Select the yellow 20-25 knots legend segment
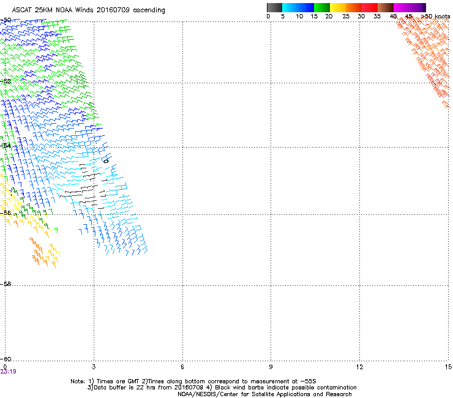 [x=338, y=7]
